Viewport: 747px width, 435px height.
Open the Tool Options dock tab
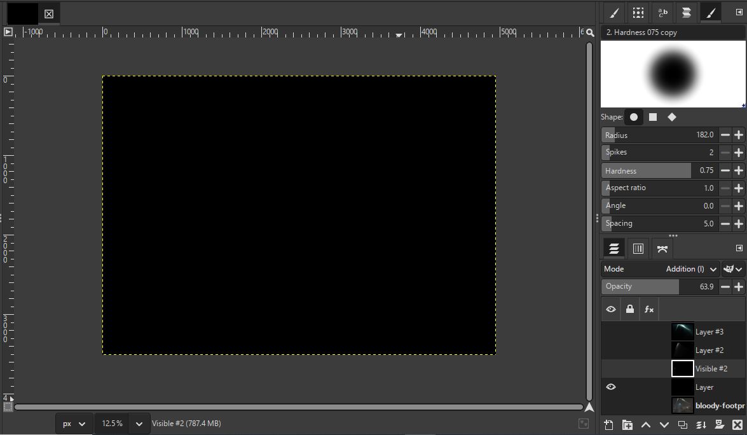pos(614,13)
